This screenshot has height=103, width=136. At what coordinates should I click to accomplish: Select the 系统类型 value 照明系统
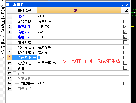(79, 22)
